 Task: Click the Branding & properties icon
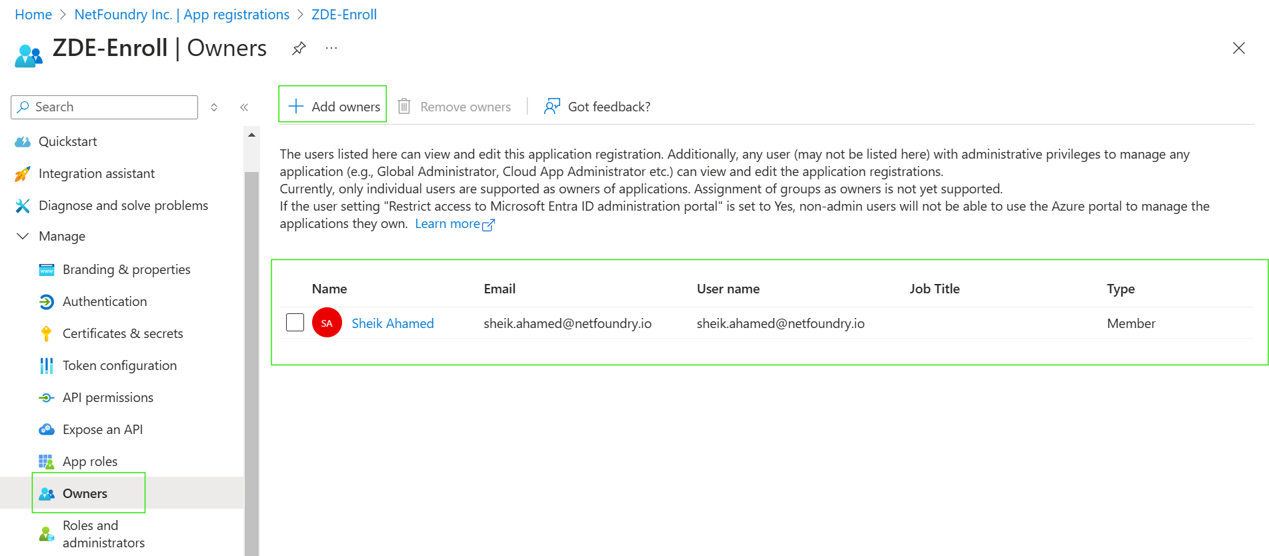pyautogui.click(x=47, y=269)
